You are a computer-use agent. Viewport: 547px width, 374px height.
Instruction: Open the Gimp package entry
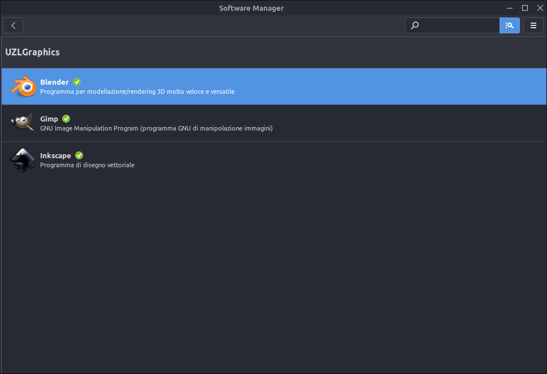point(274,123)
